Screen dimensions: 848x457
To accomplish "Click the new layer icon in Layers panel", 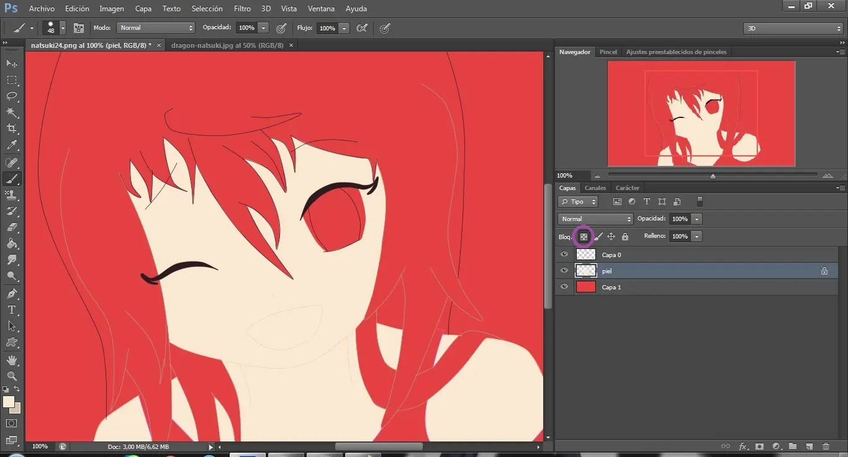I will (809, 446).
